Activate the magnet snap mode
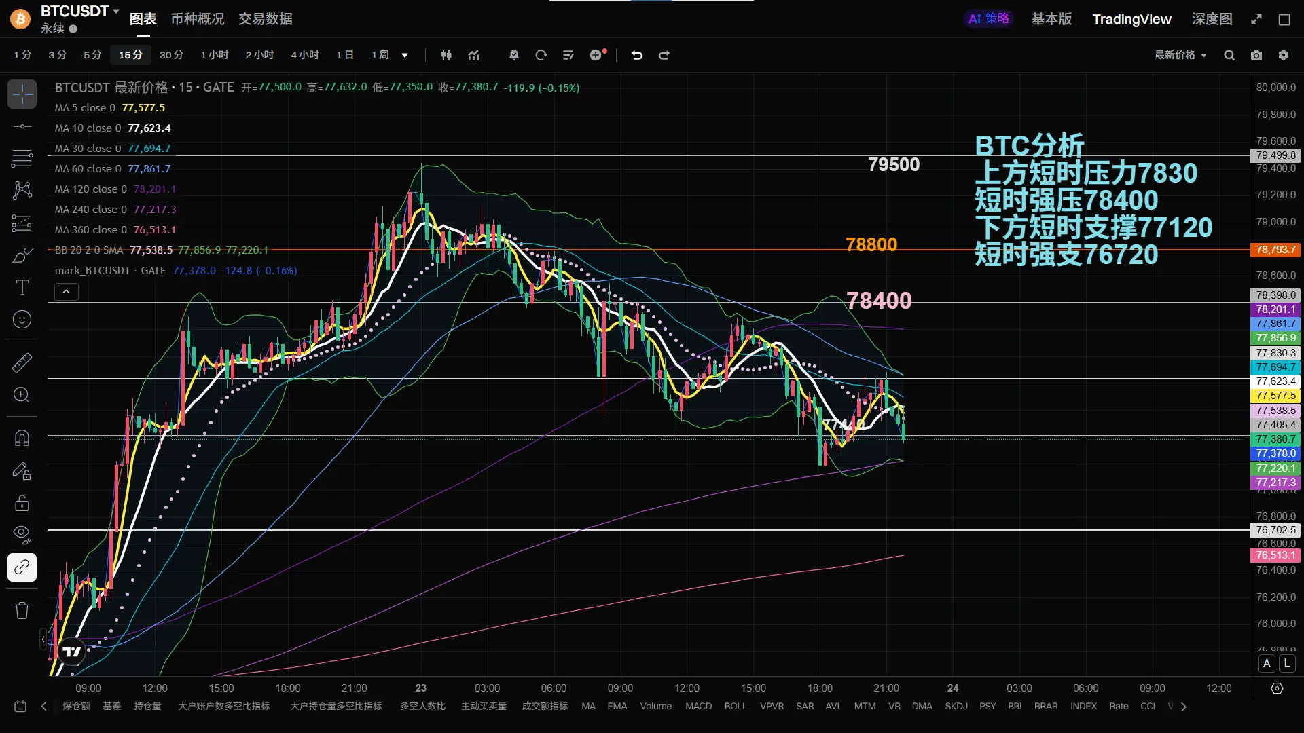Viewport: 1304px width, 733px height. [22, 438]
